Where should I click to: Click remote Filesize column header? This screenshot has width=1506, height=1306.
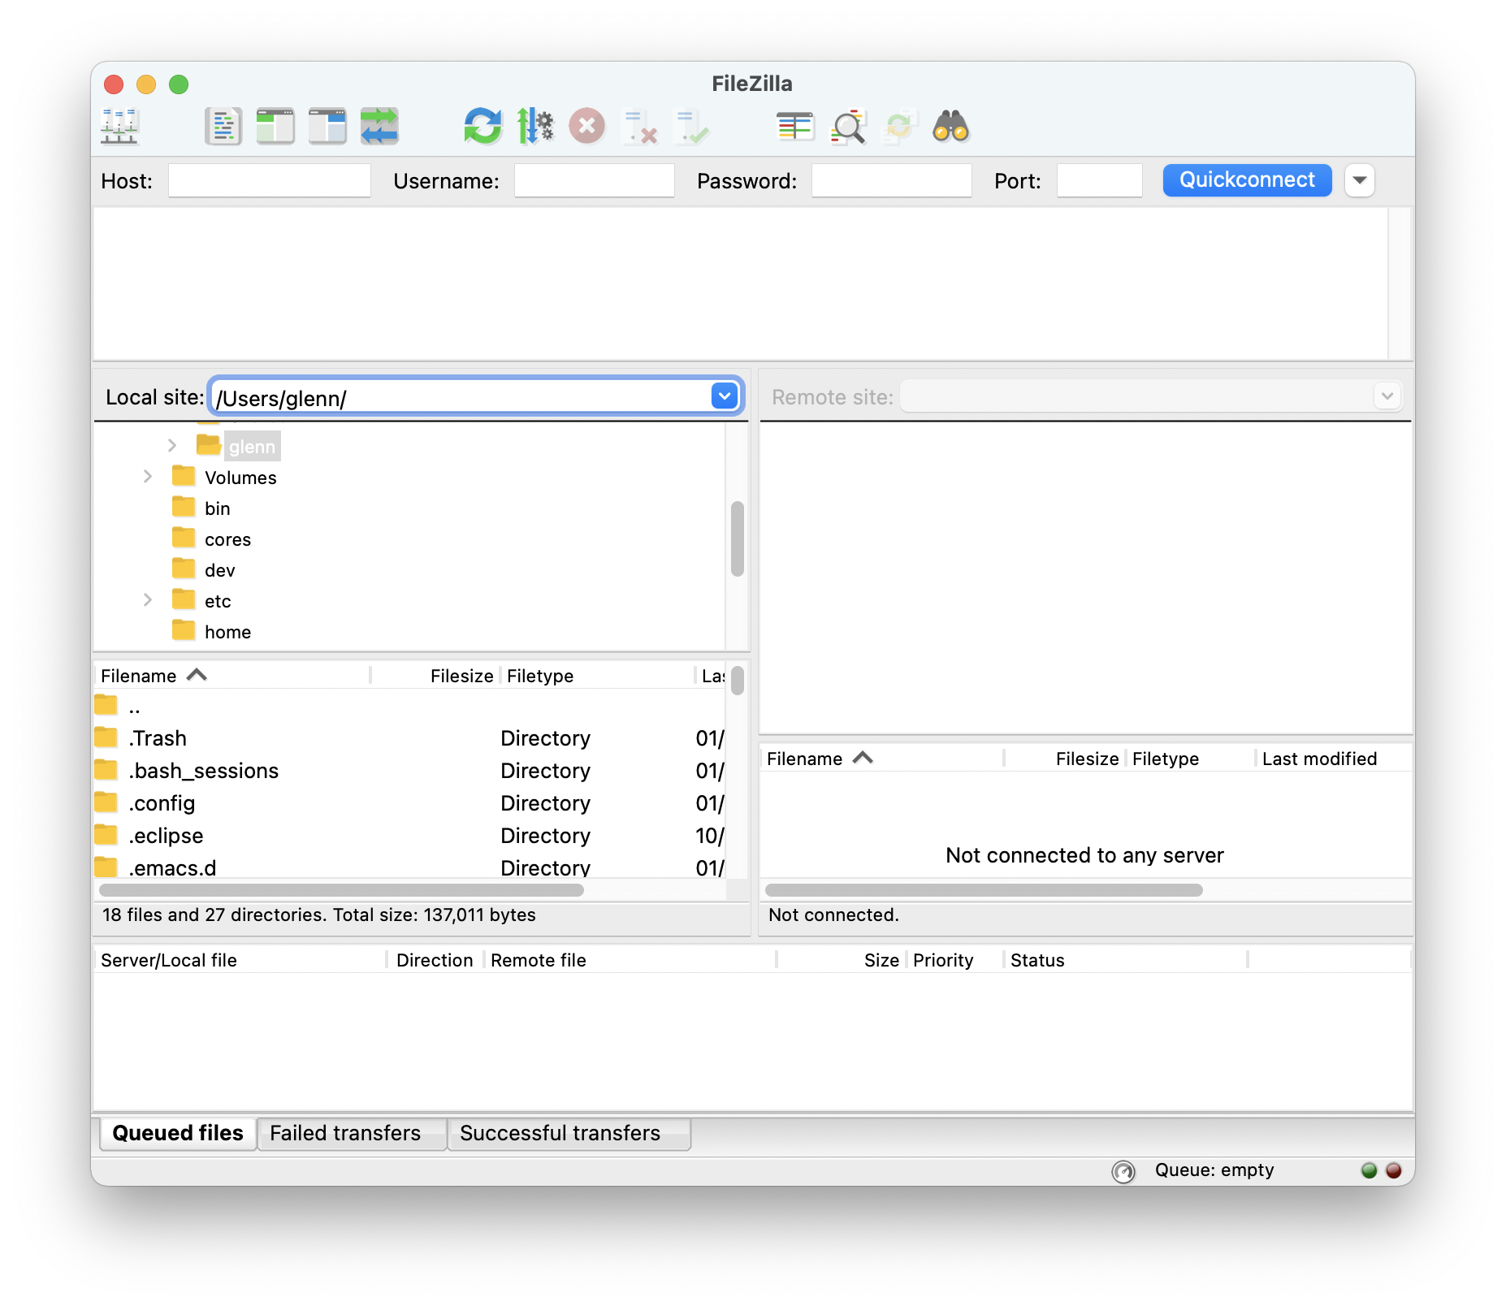(x=1066, y=759)
